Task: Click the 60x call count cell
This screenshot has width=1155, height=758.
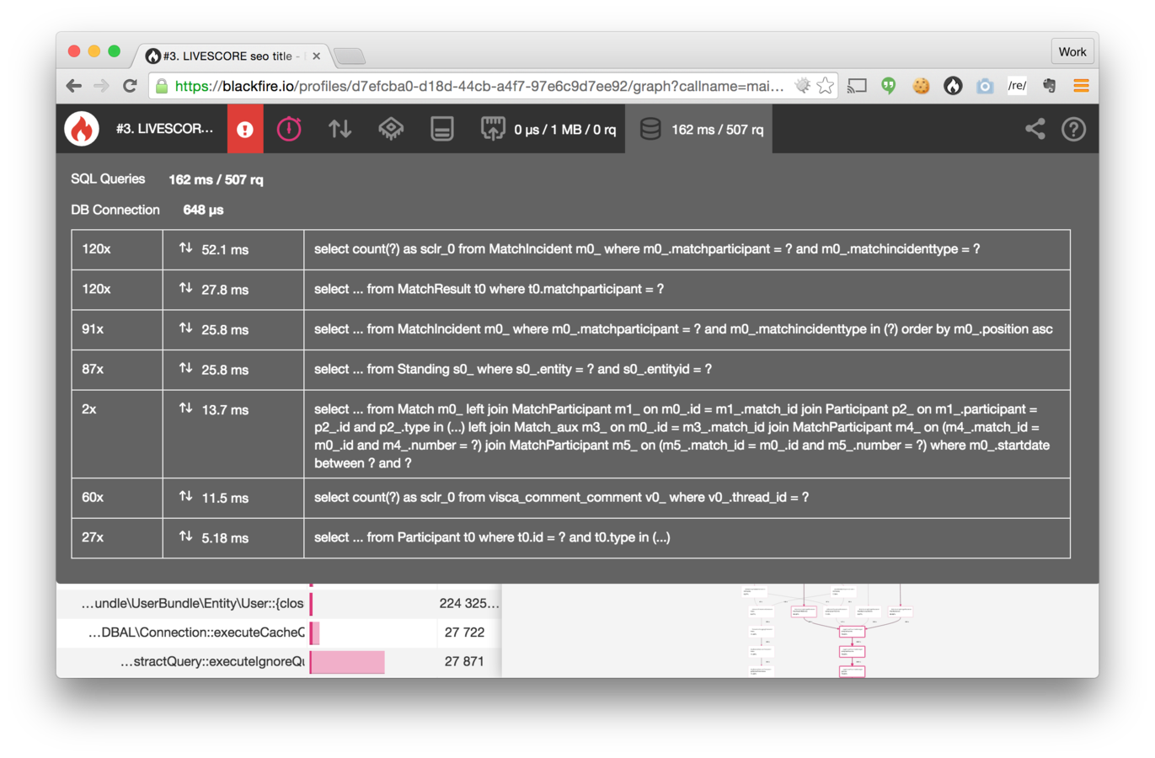Action: pyautogui.click(x=117, y=498)
